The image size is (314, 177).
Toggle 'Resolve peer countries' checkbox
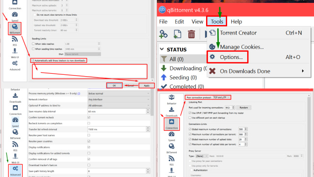pyautogui.click(x=89, y=141)
